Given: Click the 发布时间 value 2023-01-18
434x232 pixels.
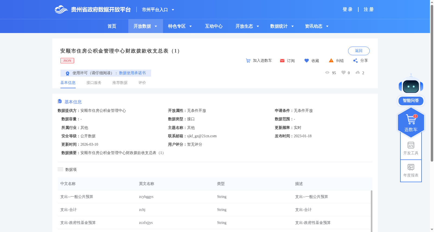Looking at the screenshot, I should click(x=303, y=136).
